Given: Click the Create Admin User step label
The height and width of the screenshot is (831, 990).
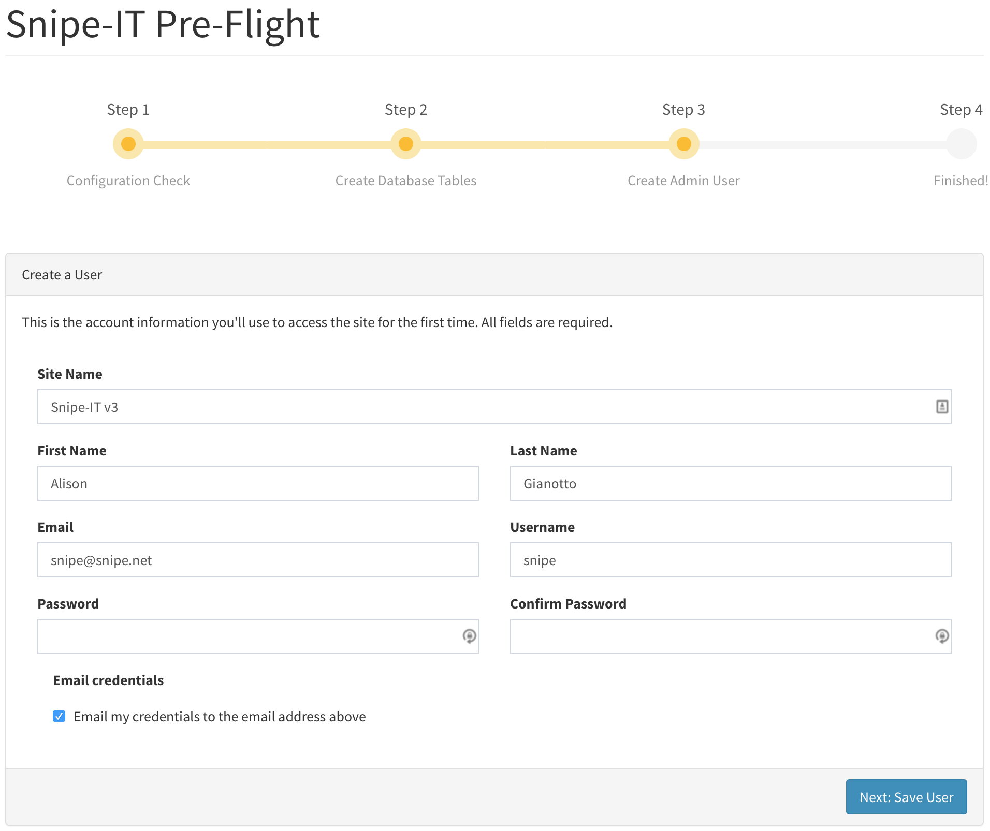Looking at the screenshot, I should 683,181.
